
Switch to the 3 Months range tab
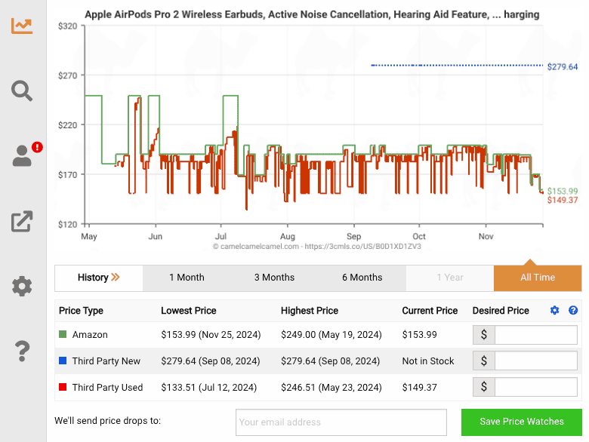274,278
